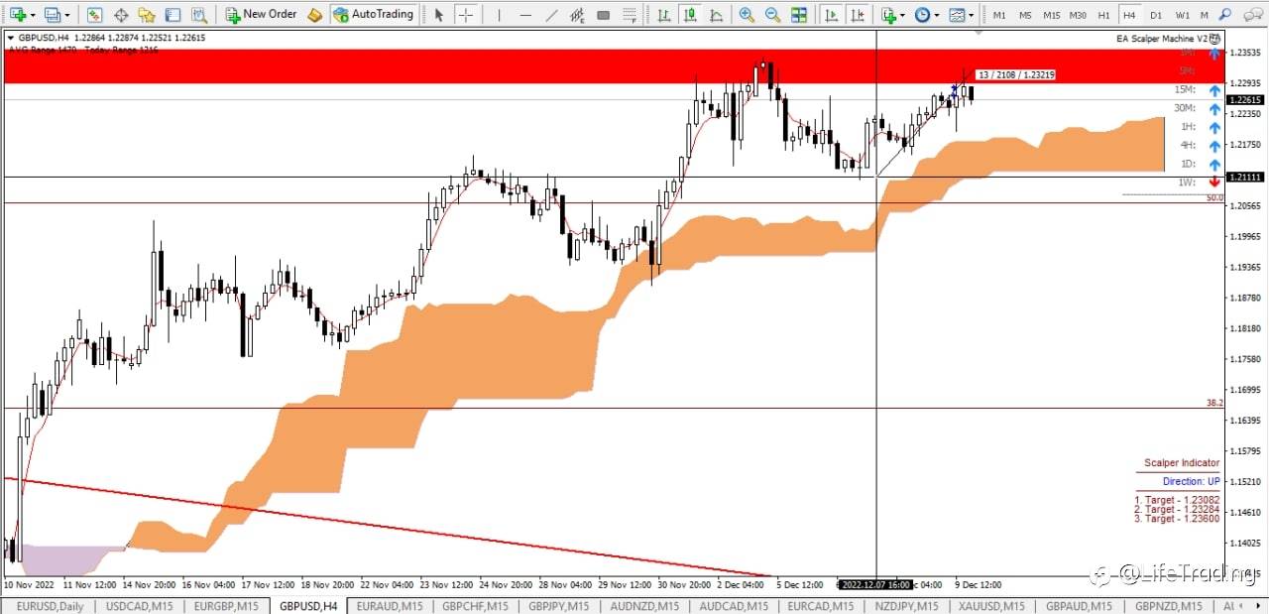Zoom out on the chart
This screenshot has height=614, width=1269.
pyautogui.click(x=772, y=15)
